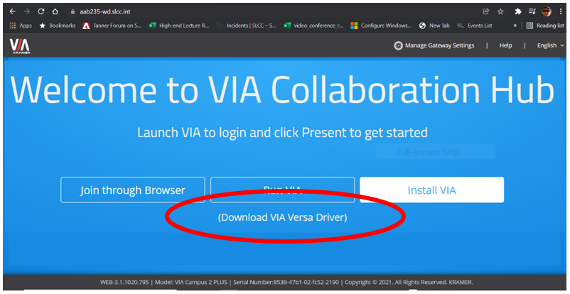Click the address bar URL aab235-wd.slcc.int

click(105, 11)
